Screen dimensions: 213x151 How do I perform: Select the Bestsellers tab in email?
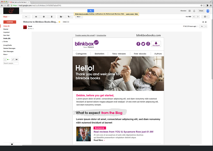coord(99,54)
